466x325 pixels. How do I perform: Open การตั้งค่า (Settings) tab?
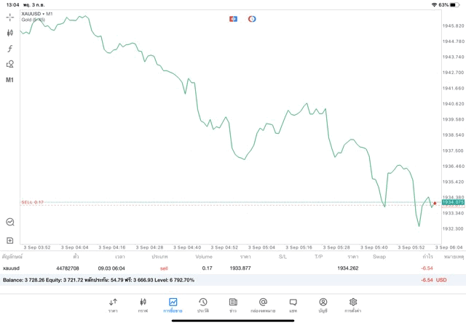[x=353, y=305]
